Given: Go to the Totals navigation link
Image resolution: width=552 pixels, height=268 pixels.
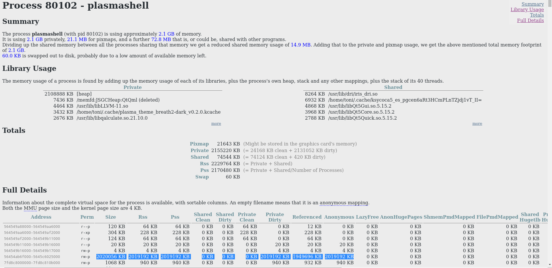Looking at the screenshot, I should [x=537, y=15].
